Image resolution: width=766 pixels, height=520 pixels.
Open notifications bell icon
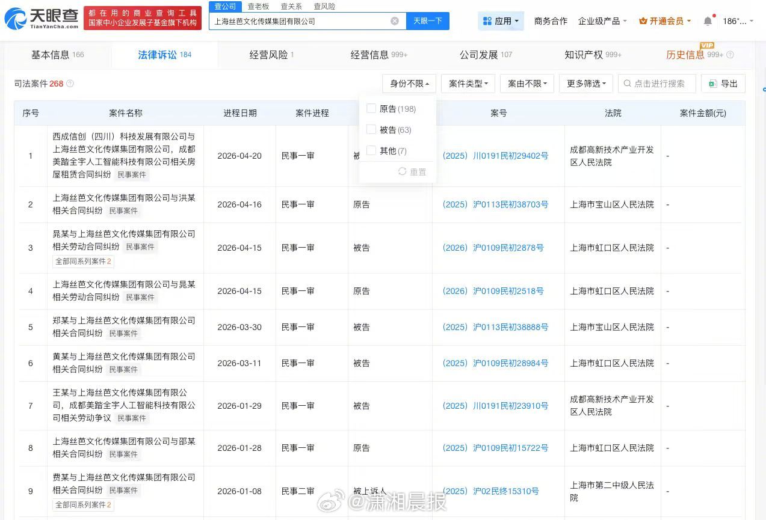click(x=708, y=21)
